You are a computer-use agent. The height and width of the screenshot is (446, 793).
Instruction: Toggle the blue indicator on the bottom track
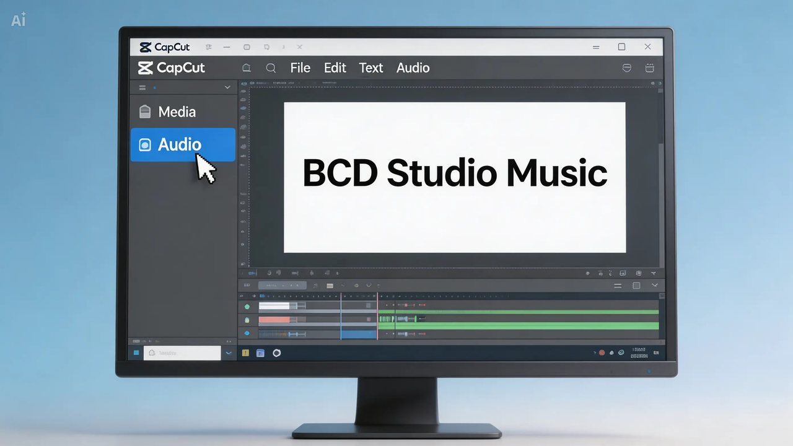coord(247,333)
